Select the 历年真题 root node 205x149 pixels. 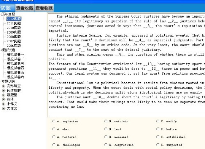pyautogui.click(x=8, y=14)
